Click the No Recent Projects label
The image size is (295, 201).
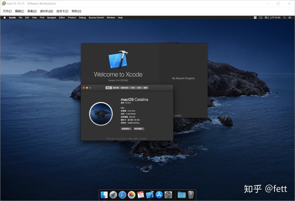(x=183, y=78)
